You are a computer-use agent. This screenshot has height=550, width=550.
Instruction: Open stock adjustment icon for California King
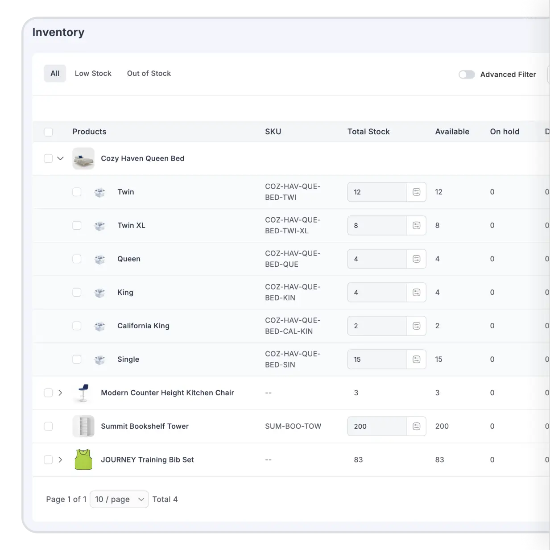[417, 326]
